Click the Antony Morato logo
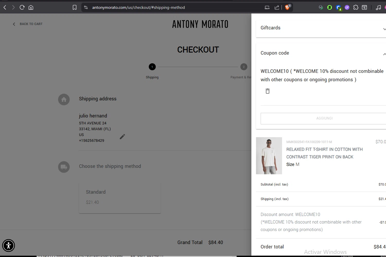The height and width of the screenshot is (257, 386). (x=200, y=24)
